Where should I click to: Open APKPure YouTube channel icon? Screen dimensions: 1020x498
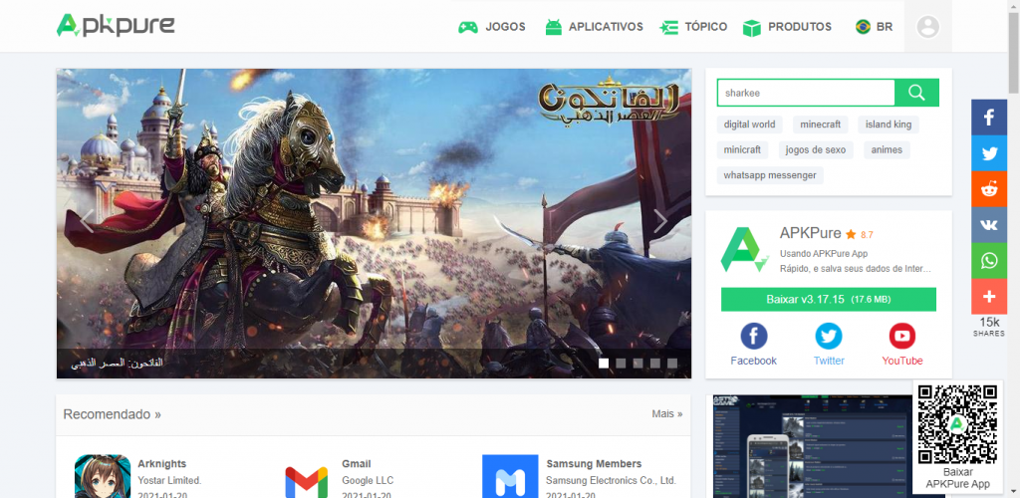tap(901, 337)
